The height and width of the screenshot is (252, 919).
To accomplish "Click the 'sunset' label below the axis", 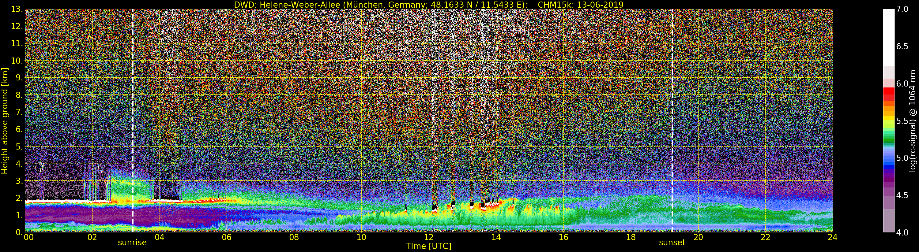I will tap(672, 243).
